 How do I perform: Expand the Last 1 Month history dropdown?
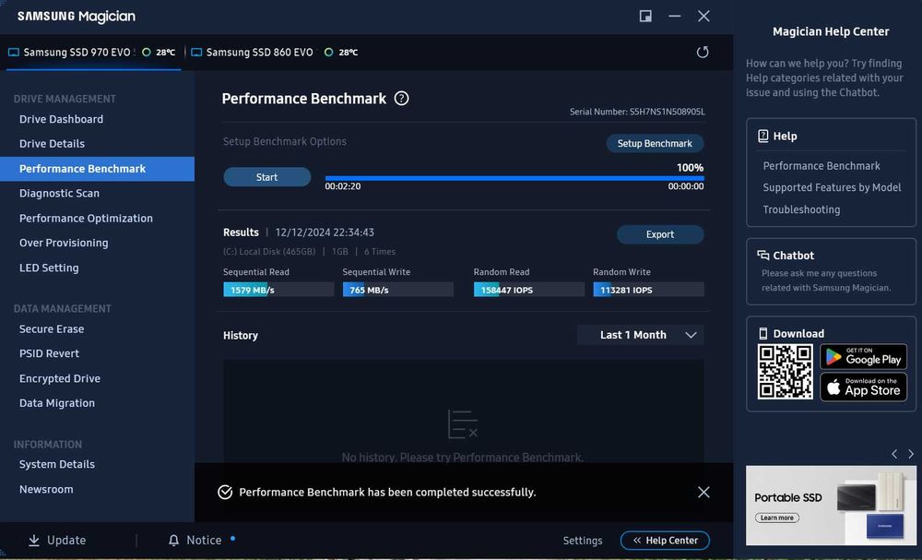point(641,335)
